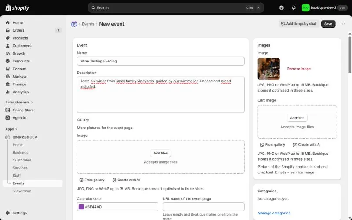Click the Description text area
Image resolution: width=352 pixels, height=220 pixels.
[x=161, y=95]
